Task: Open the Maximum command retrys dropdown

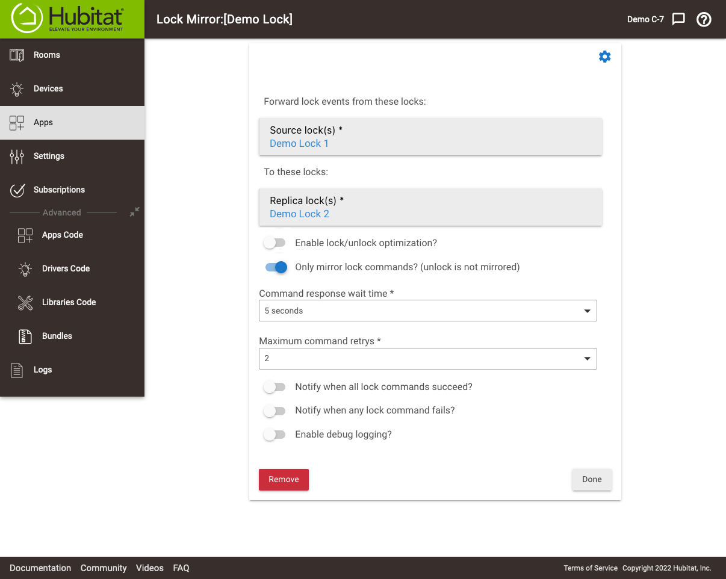Action: click(428, 359)
